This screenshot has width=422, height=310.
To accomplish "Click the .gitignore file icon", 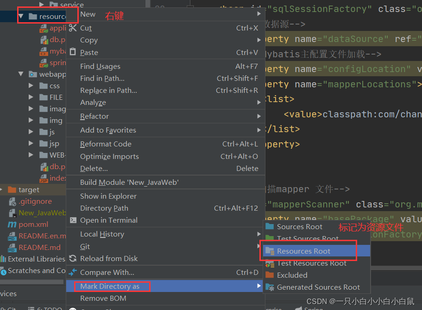I will point(13,201).
